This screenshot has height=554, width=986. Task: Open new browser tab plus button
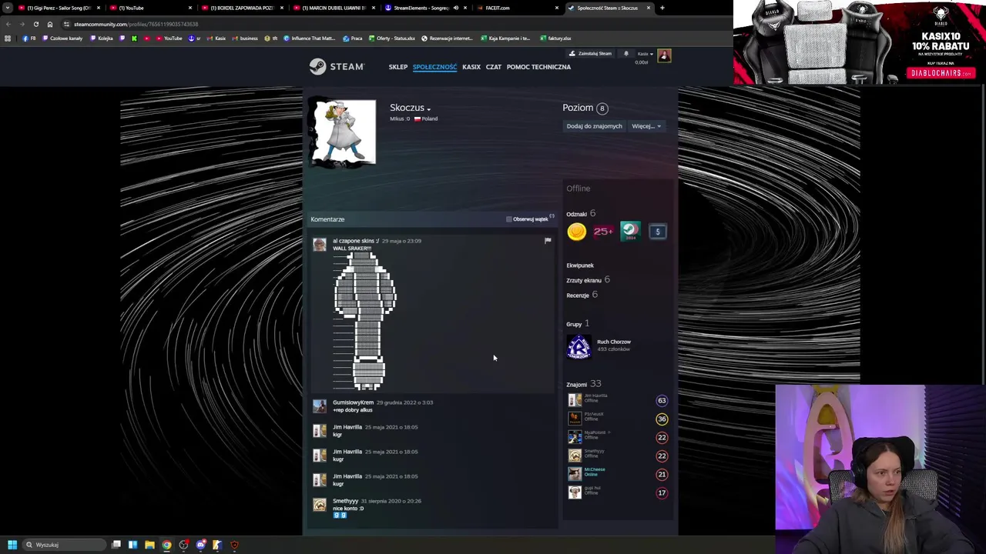click(662, 8)
